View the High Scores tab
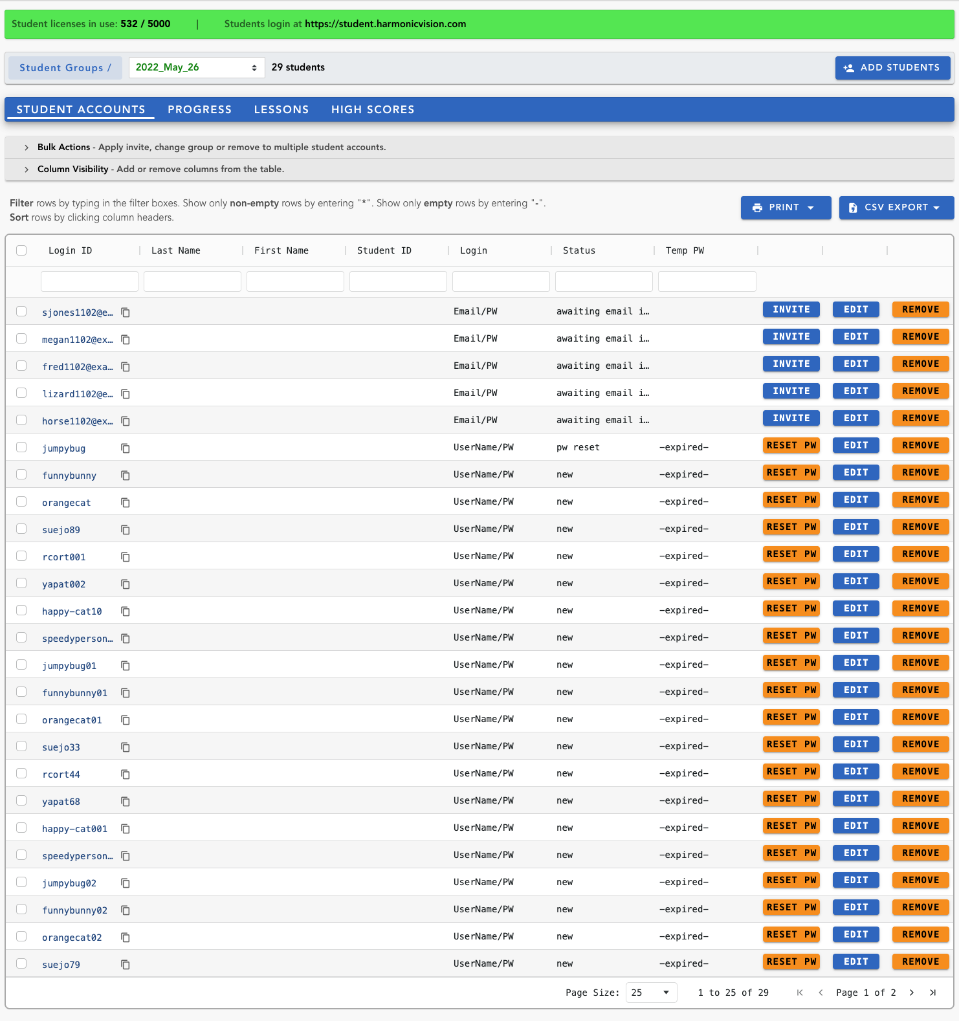959x1021 pixels. 373,109
